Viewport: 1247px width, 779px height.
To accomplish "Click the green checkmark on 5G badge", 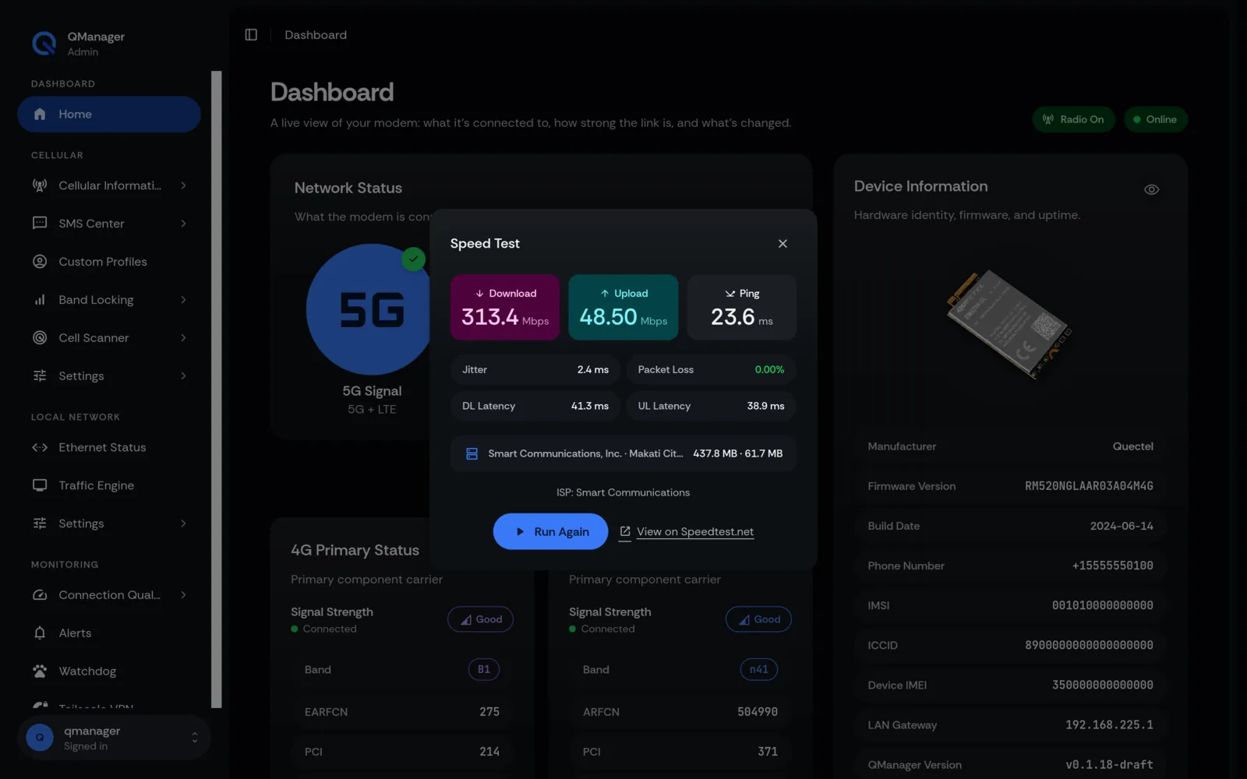I will coord(413,259).
